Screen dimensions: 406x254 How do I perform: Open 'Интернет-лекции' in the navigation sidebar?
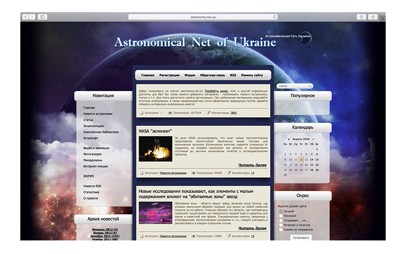pos(95,166)
